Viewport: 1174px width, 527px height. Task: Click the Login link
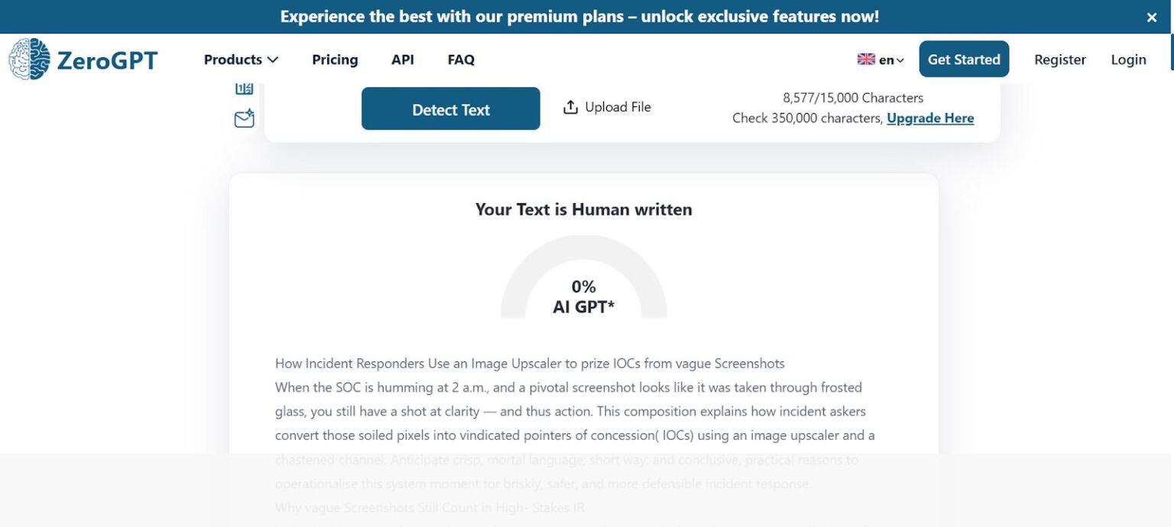tap(1129, 59)
